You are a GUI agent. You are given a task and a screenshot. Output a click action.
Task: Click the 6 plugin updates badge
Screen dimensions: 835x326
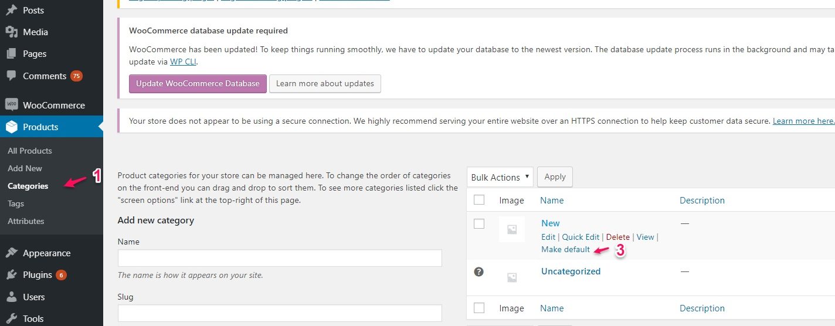point(62,274)
